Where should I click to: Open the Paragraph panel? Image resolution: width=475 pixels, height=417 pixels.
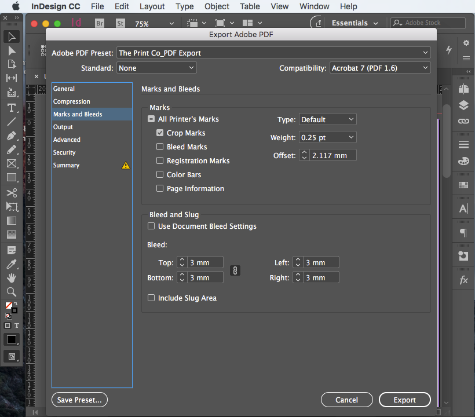[463, 232]
